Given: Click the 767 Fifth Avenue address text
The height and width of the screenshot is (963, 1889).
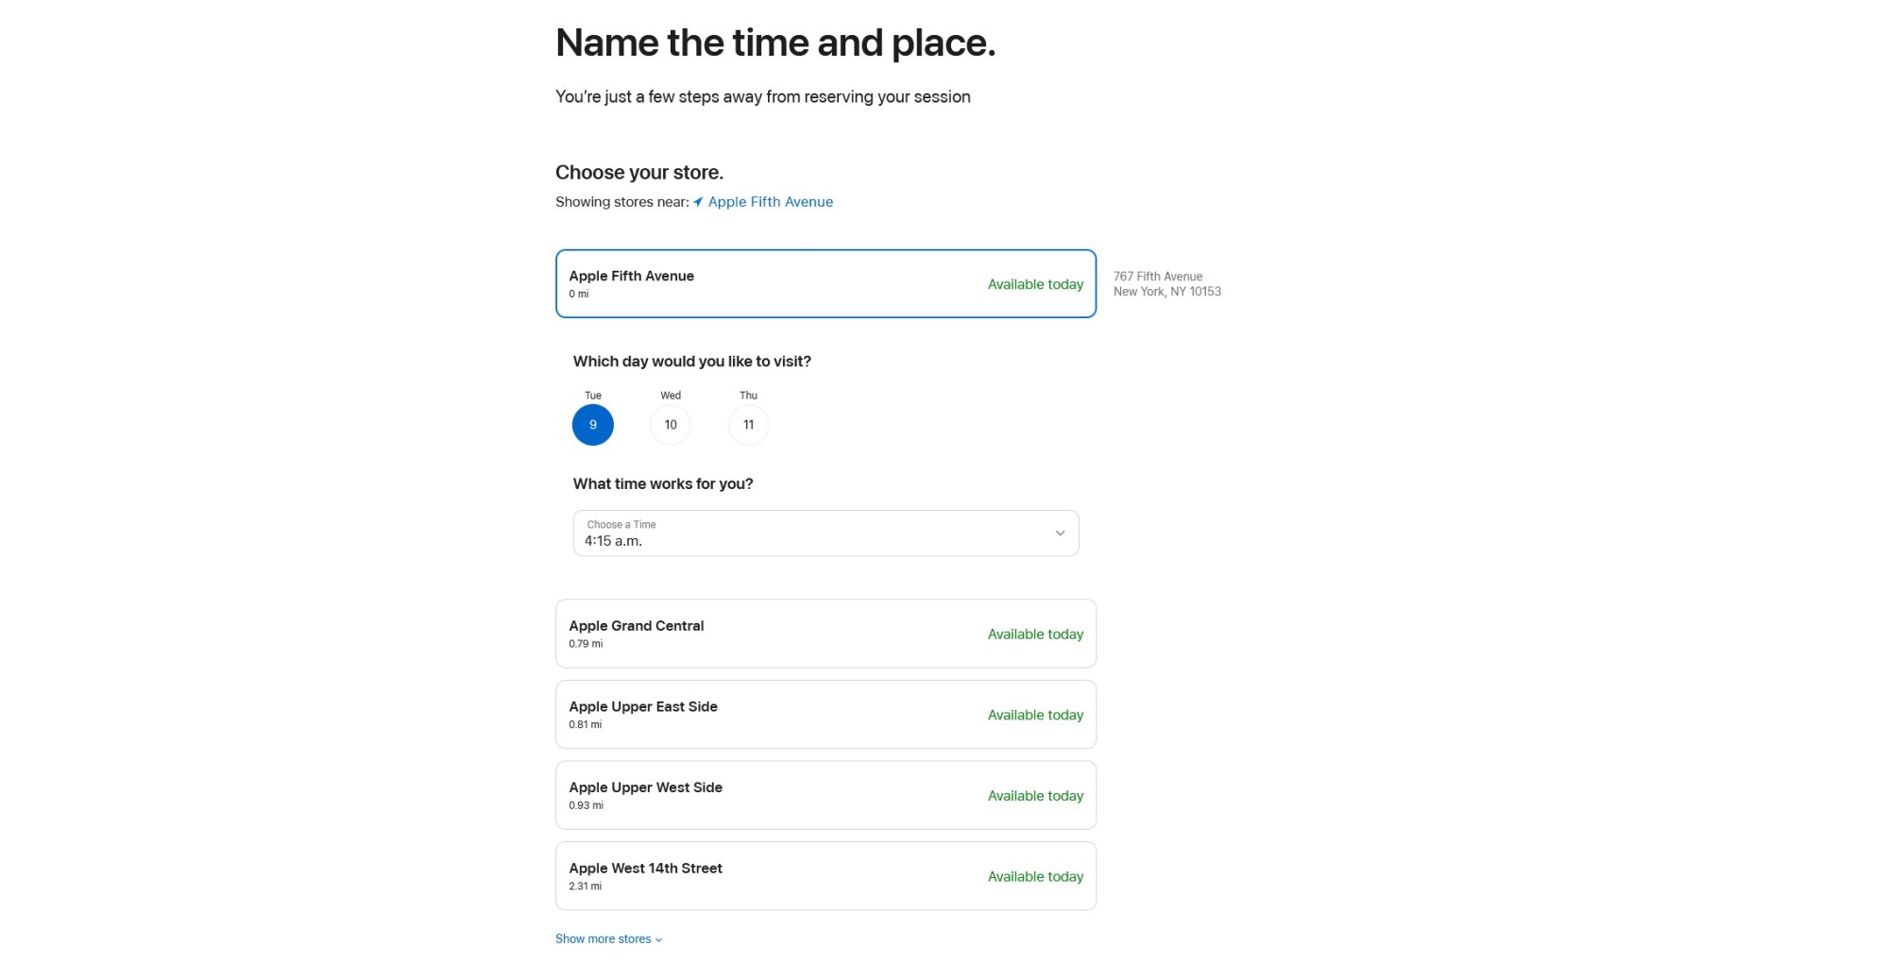Looking at the screenshot, I should 1158,277.
